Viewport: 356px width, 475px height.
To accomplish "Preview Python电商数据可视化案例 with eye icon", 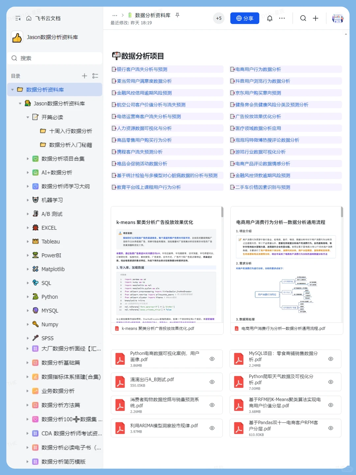I will pos(212,359).
